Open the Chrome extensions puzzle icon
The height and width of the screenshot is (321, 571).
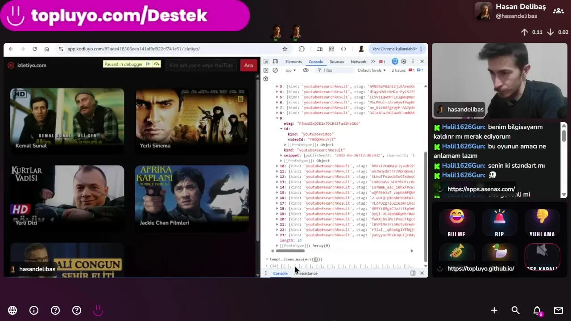click(302, 49)
